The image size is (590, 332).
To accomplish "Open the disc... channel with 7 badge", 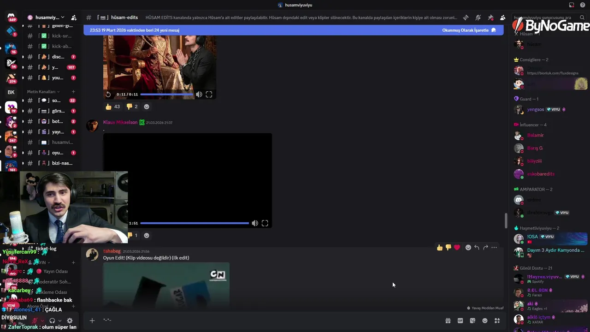I will click(x=52, y=57).
